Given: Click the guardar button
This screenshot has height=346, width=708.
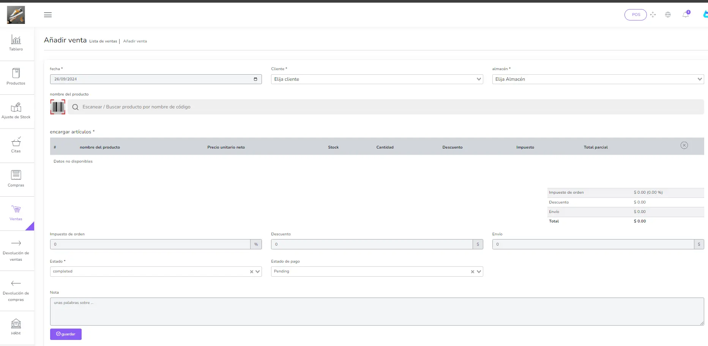Looking at the screenshot, I should click(66, 334).
